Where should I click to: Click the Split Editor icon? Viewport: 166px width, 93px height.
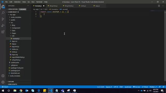tap(159, 6)
